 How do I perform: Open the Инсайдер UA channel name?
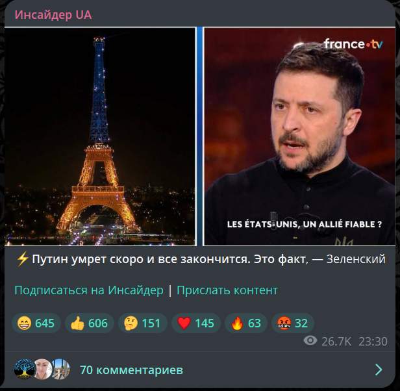pos(53,15)
